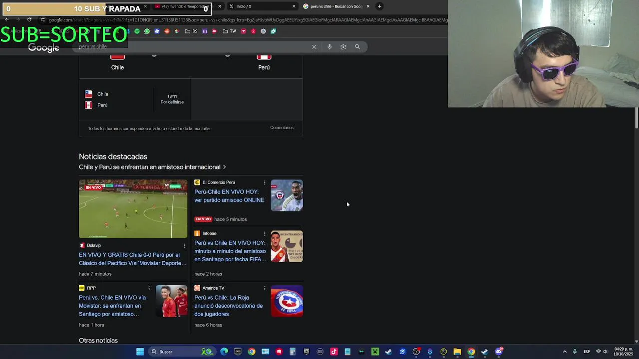Expand 'Chile y Perú se enfrentan en amistoso internacional'
The width and height of the screenshot is (639, 359).
pyautogui.click(x=152, y=167)
